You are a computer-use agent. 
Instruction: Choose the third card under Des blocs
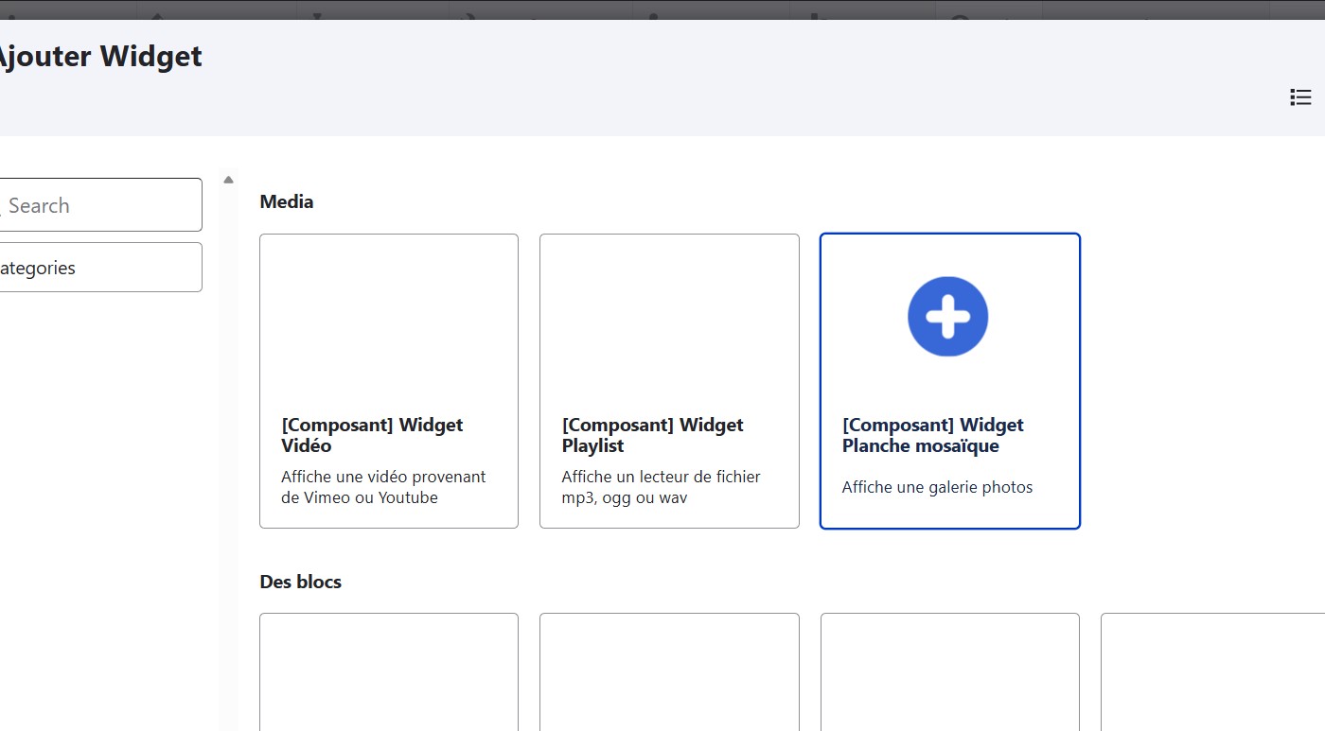click(949, 671)
